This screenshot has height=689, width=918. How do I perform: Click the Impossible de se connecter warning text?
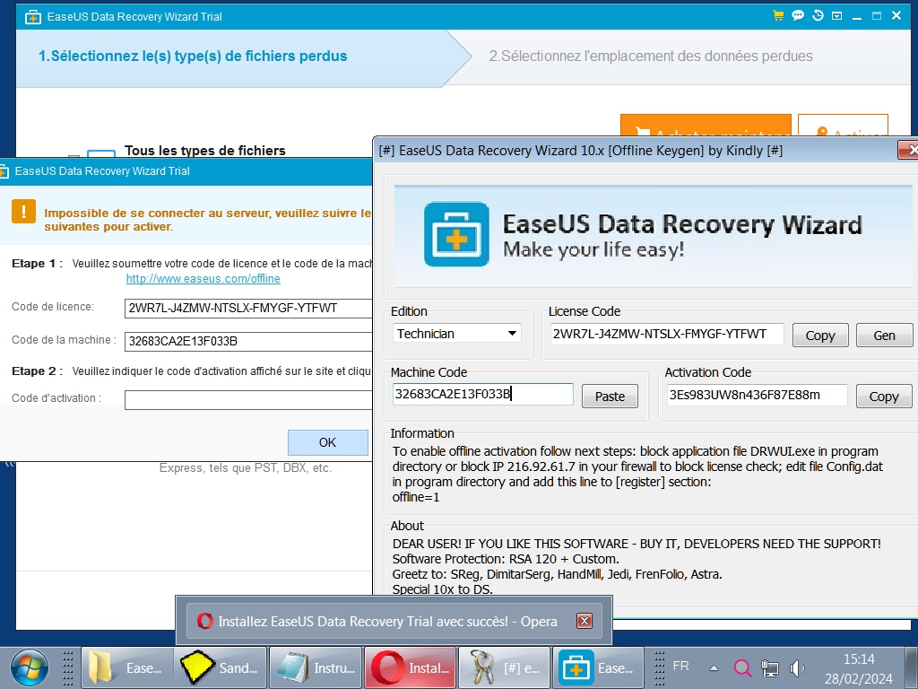[x=208, y=220]
